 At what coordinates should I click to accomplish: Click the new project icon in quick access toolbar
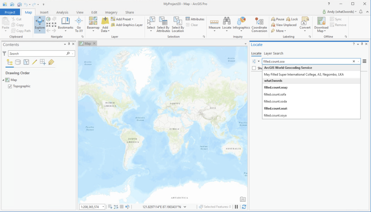tap(5, 4)
